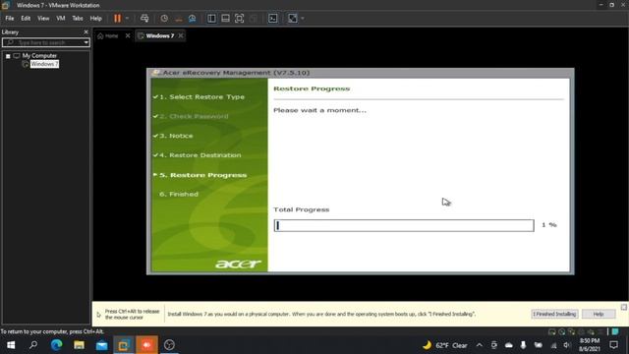Open the Windows Start menu
This screenshot has height=354, width=629.
coord(11,345)
